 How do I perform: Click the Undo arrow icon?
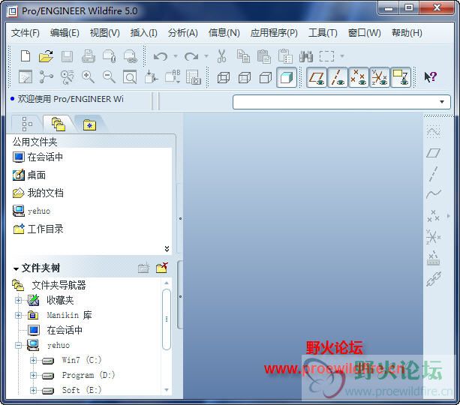pyautogui.click(x=161, y=56)
